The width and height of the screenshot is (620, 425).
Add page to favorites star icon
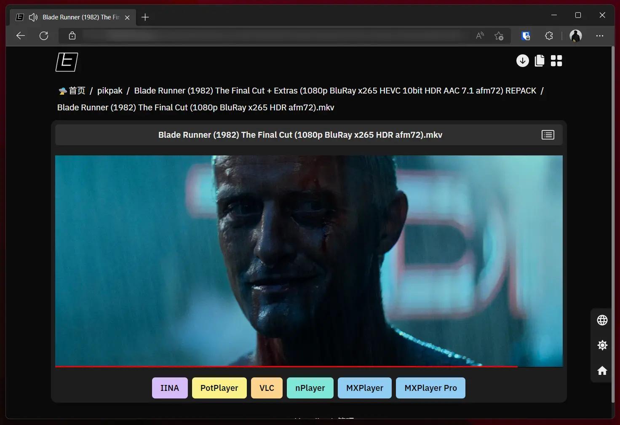point(499,36)
